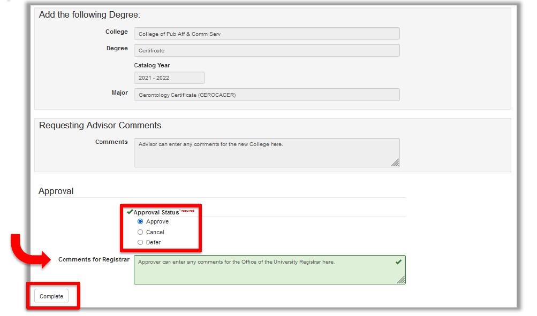Click the Degree field containing Certificate
Viewport: 537px width, 316px height.
[x=267, y=50]
